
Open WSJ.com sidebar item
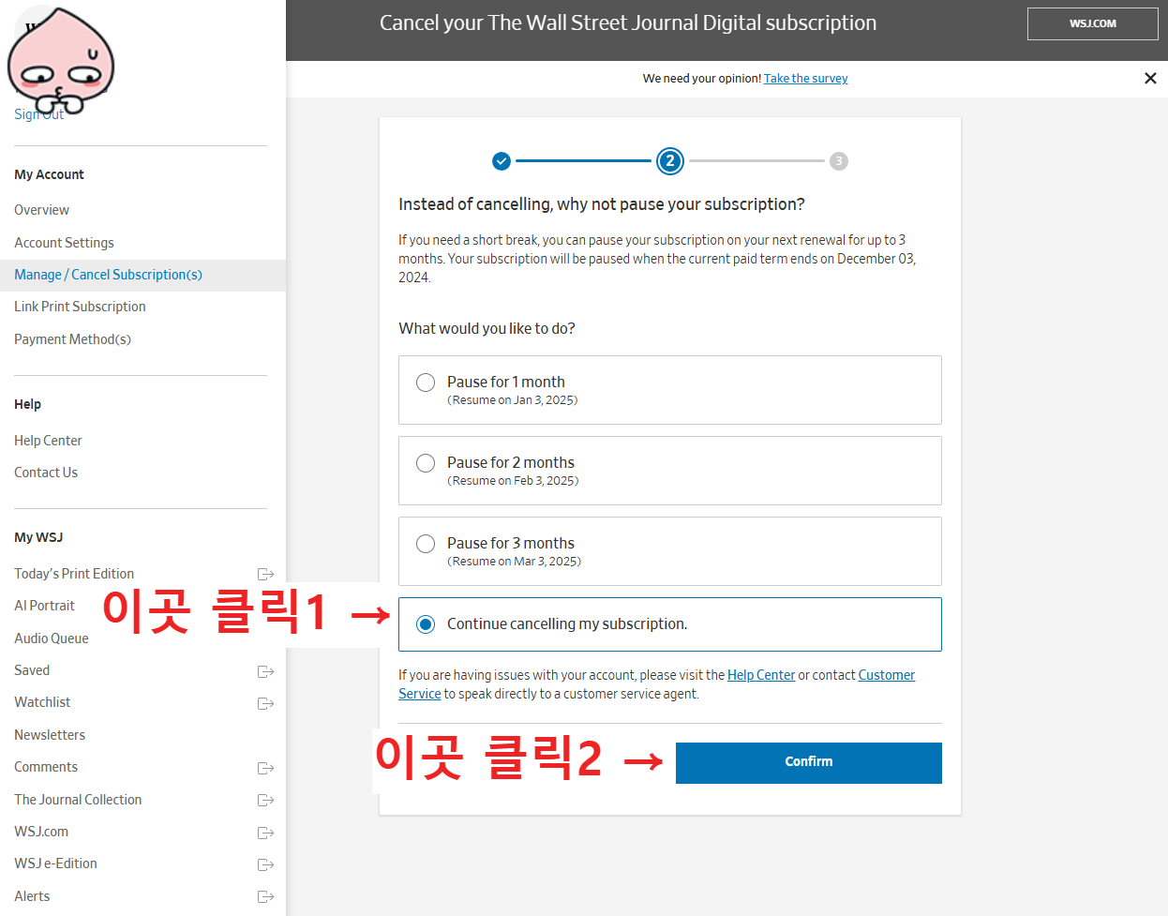(x=41, y=832)
